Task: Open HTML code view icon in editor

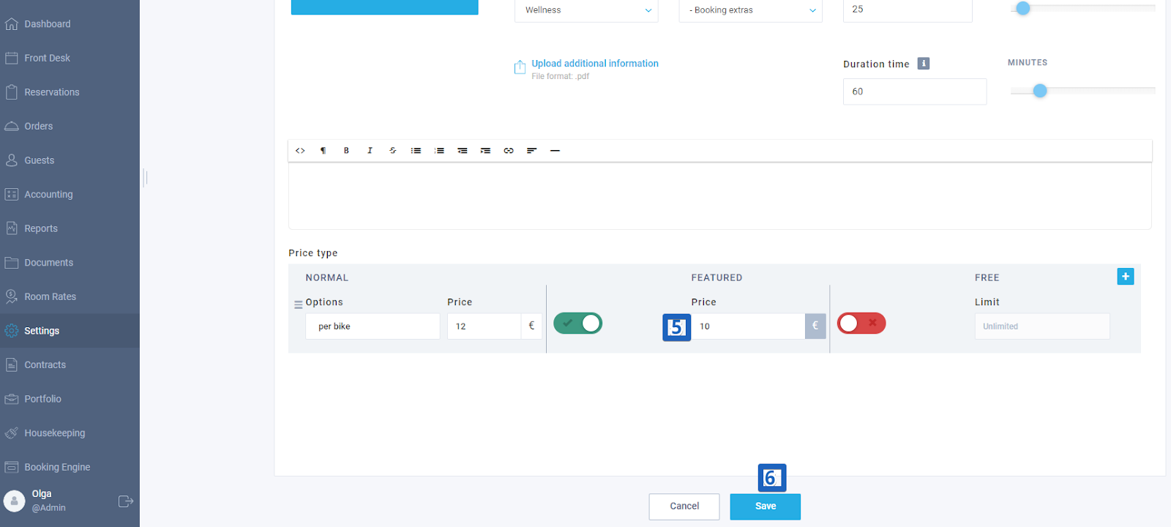Action: [x=300, y=151]
